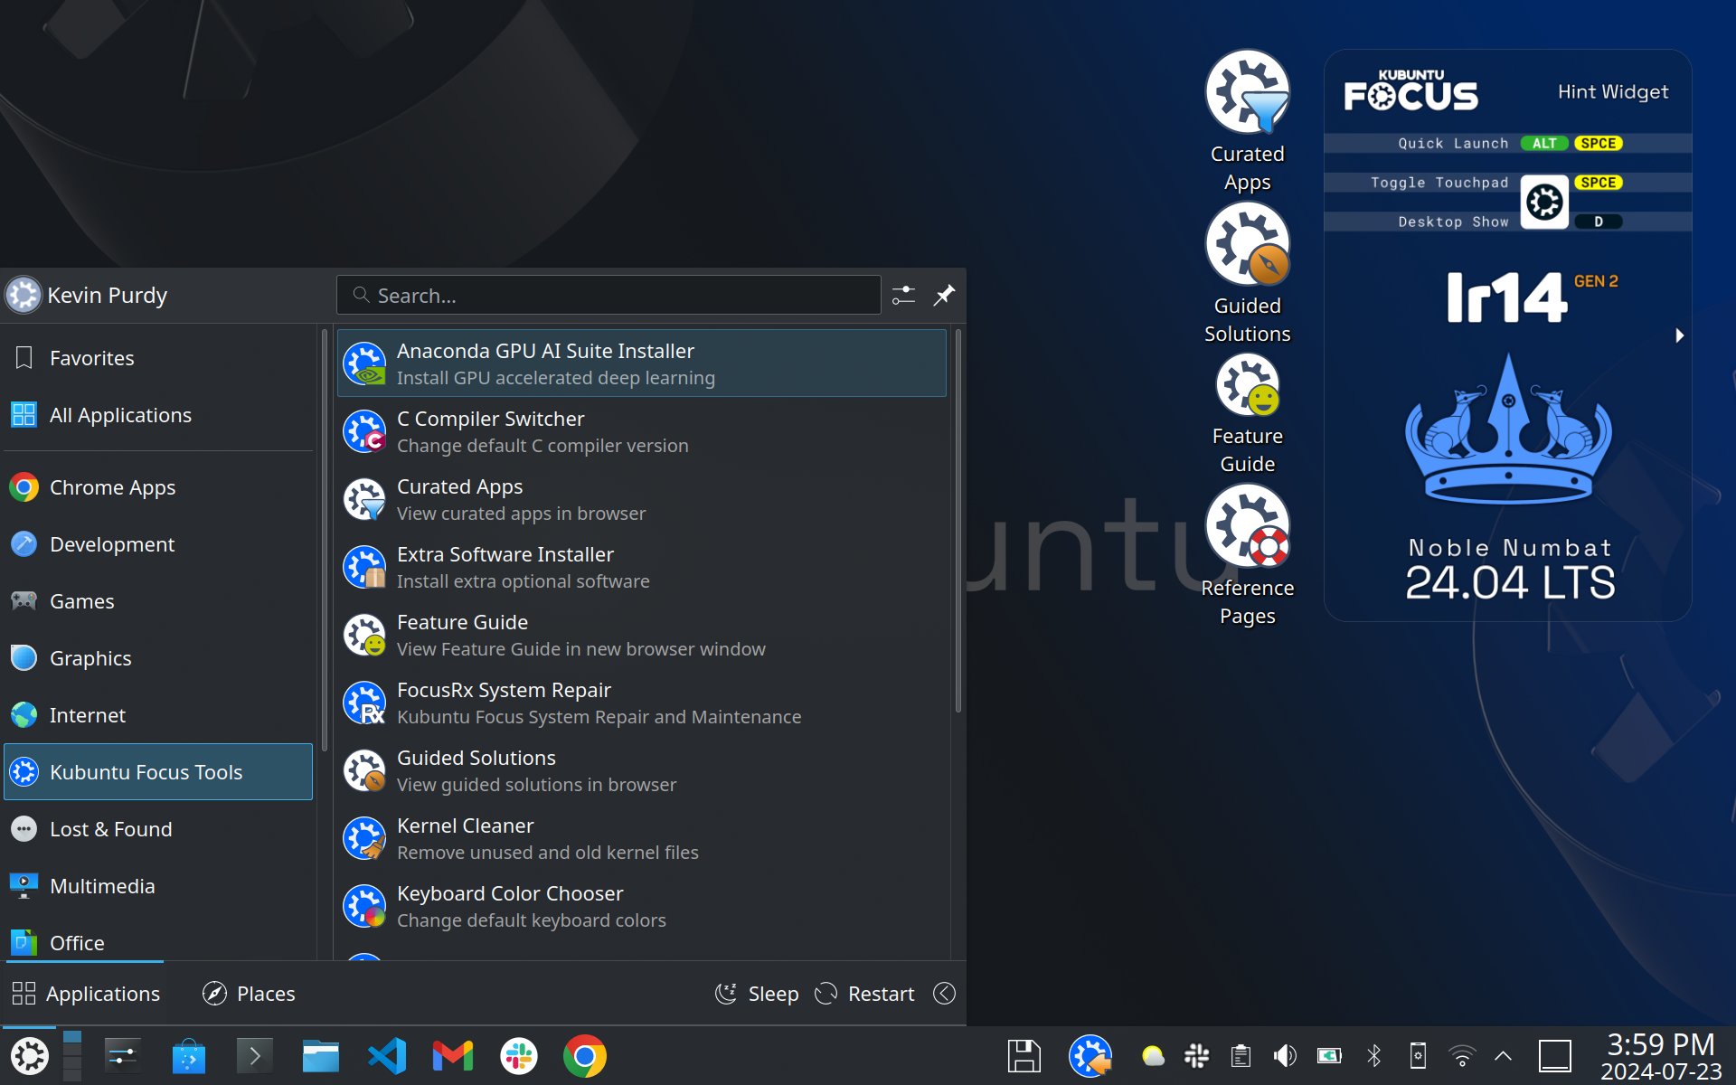Expand the arrow next to lr14 GEN 2
The height and width of the screenshot is (1085, 1736).
1680,335
